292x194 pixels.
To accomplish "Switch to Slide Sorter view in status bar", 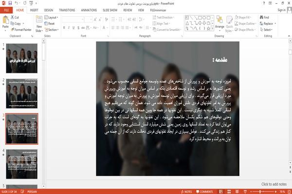I will tap(229, 192).
